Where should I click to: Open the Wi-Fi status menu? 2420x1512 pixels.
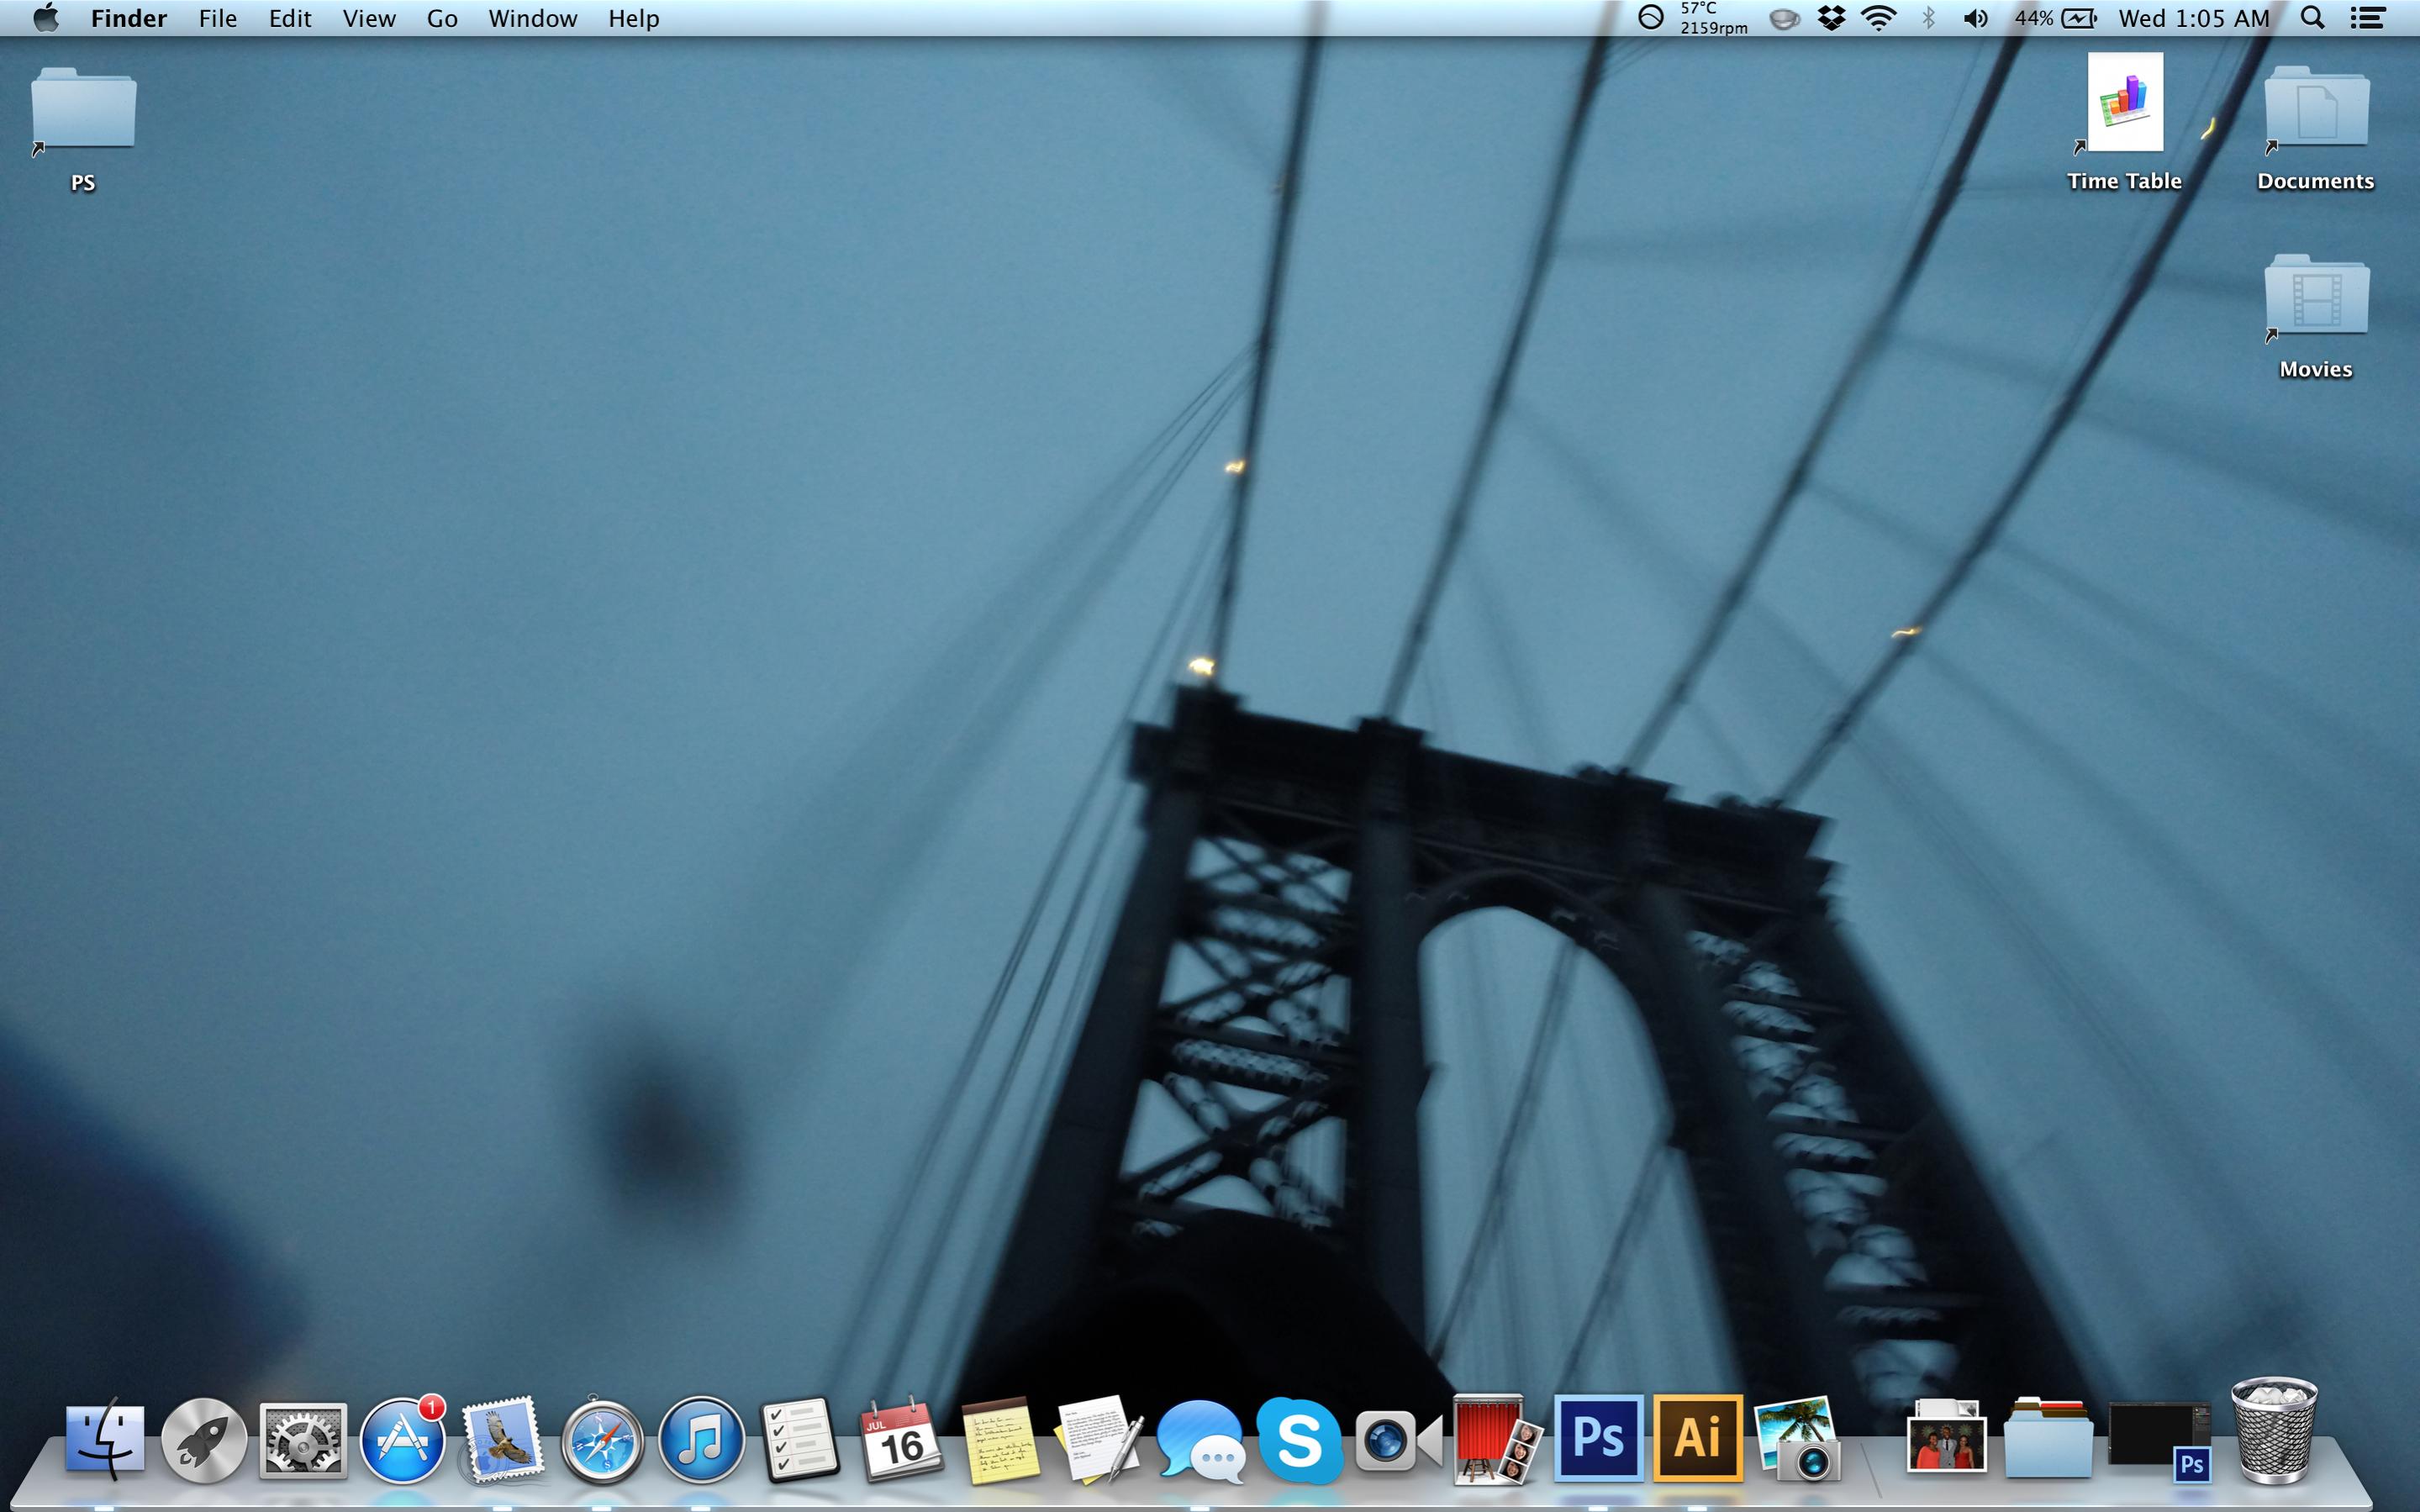click(x=1879, y=18)
